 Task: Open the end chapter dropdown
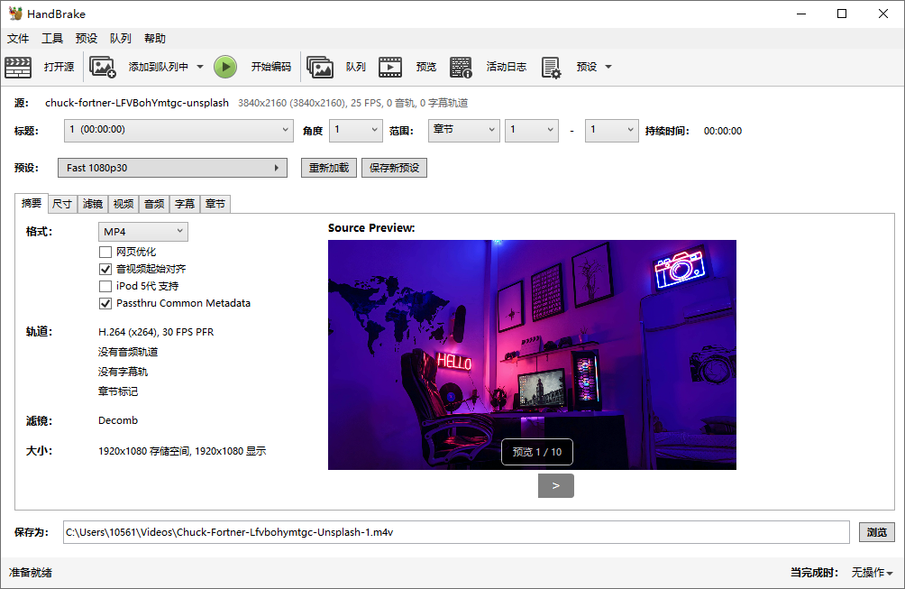(x=612, y=131)
